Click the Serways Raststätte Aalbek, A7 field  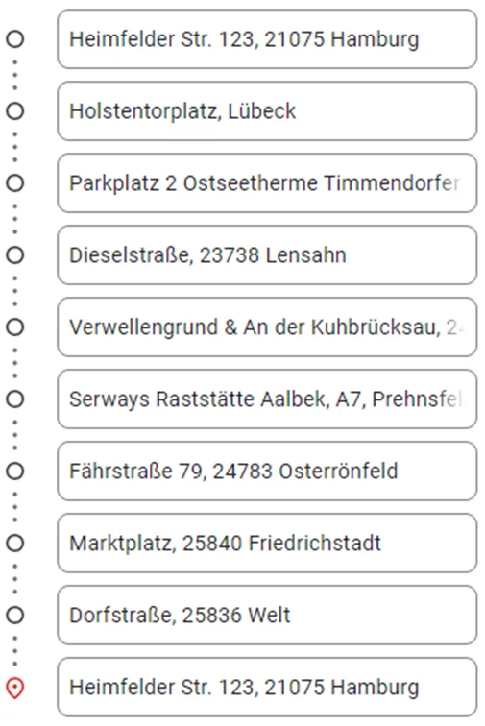pos(267,399)
